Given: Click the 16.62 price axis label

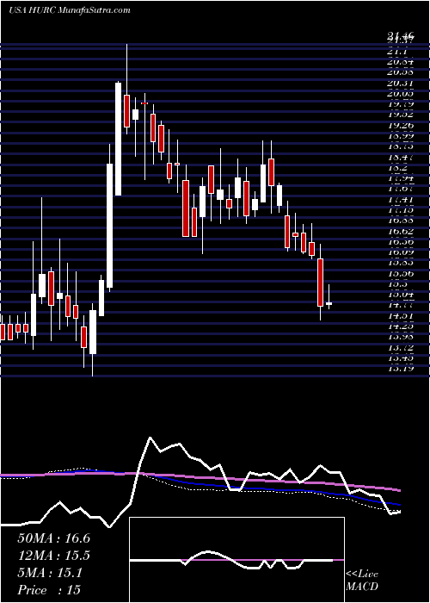Looking at the screenshot, I should (399, 232).
